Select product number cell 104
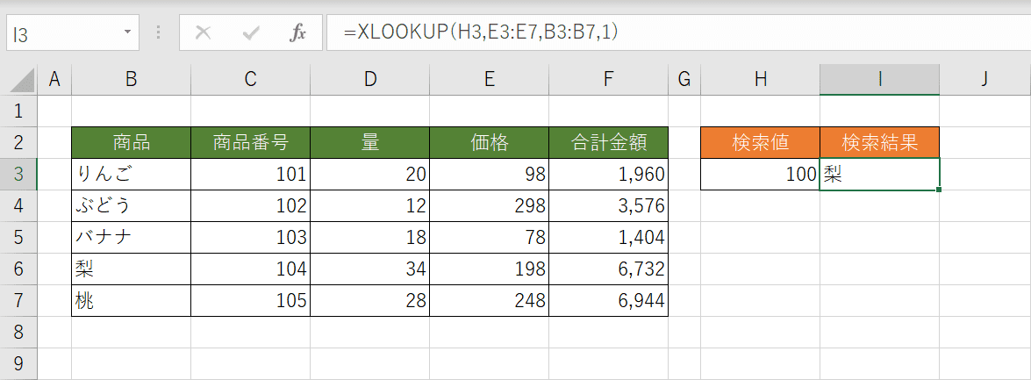The image size is (1031, 380). pos(251,269)
